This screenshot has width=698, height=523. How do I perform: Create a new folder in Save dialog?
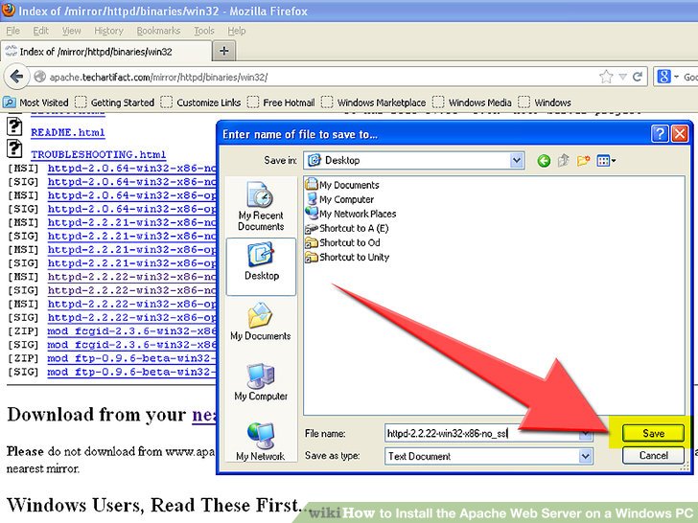[583, 160]
